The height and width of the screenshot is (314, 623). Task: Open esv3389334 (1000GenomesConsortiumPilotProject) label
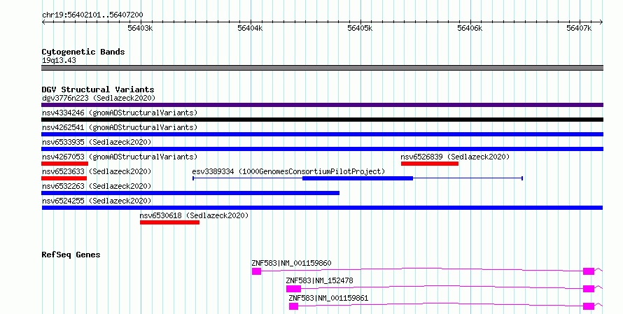288,171
